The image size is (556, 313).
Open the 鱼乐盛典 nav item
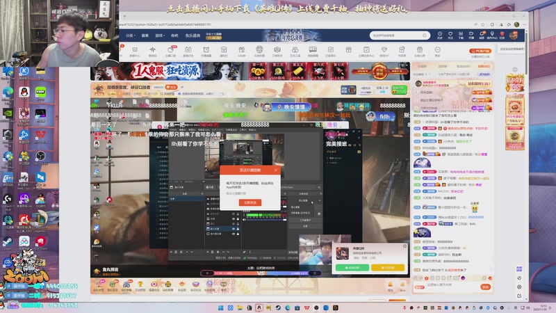pyautogui.click(x=193, y=35)
